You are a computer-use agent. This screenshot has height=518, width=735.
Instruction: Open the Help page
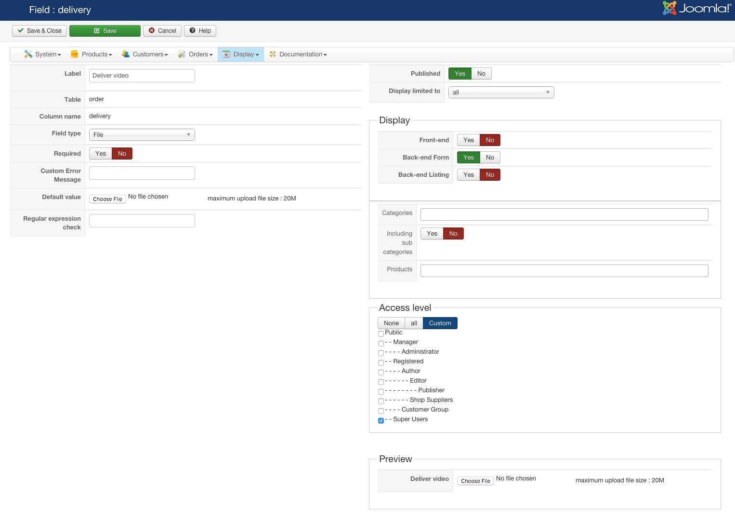point(200,31)
